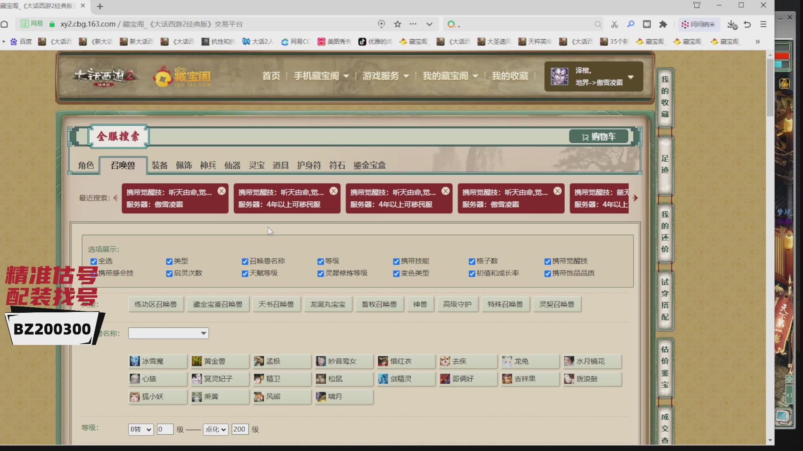Image resolution: width=803 pixels, height=451 pixels.
Task: Toggle the 全选 checkbox
Action: pos(94,261)
